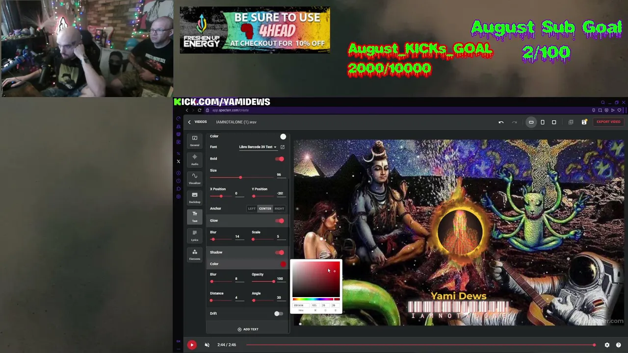628x353 pixels.
Task: Open the Elements tab
Action: tap(195, 254)
